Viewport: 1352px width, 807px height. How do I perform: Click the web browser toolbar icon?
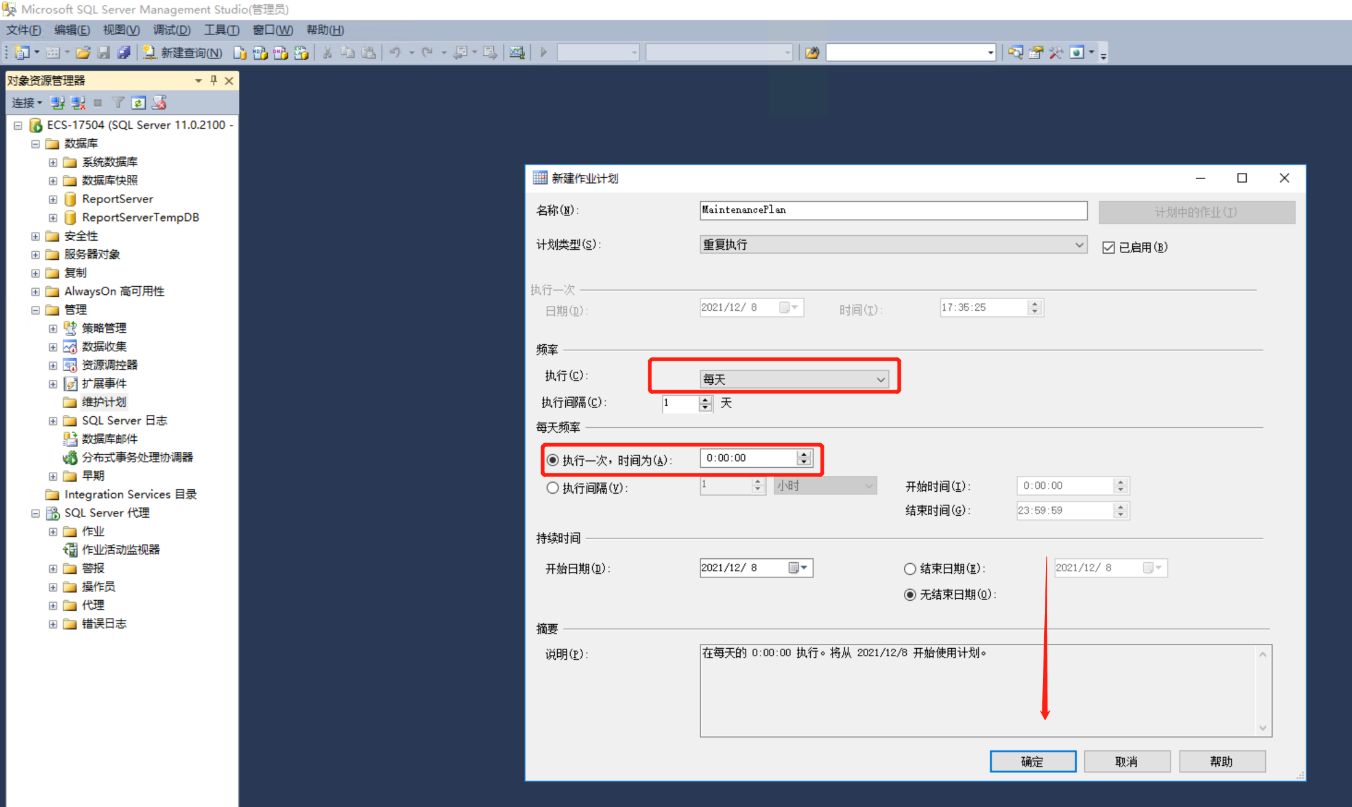1076,52
